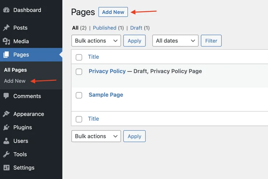Click the Dashboard gauge icon
This screenshot has height=179, width=268.
pyautogui.click(x=6, y=10)
